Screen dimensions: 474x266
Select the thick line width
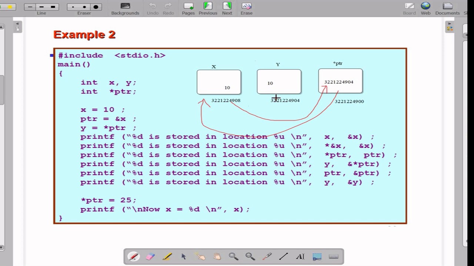(53, 7)
